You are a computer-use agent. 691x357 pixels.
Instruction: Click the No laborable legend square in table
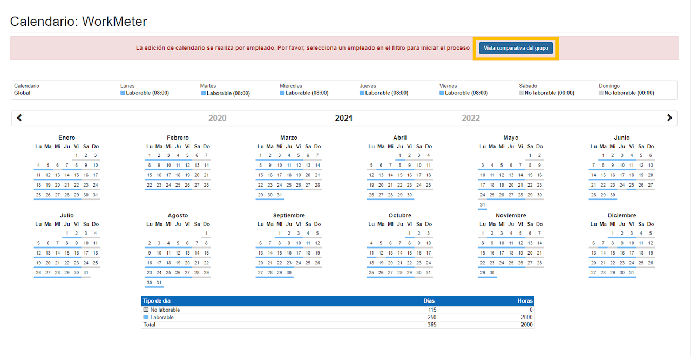pos(146,310)
